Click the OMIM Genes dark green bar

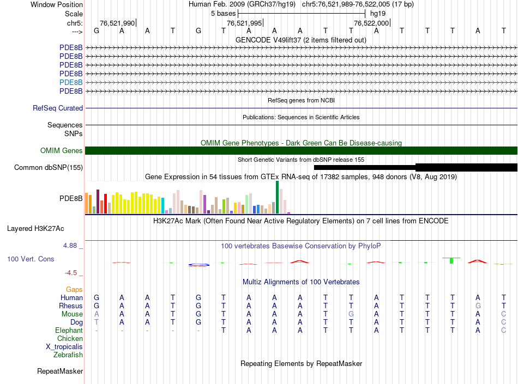[301, 151]
